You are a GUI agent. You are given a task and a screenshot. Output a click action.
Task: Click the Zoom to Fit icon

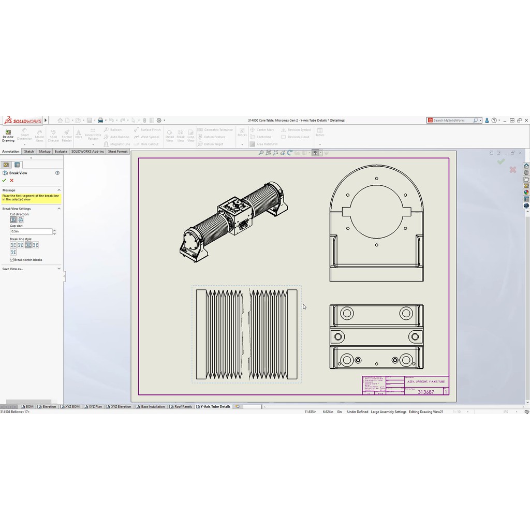(261, 153)
